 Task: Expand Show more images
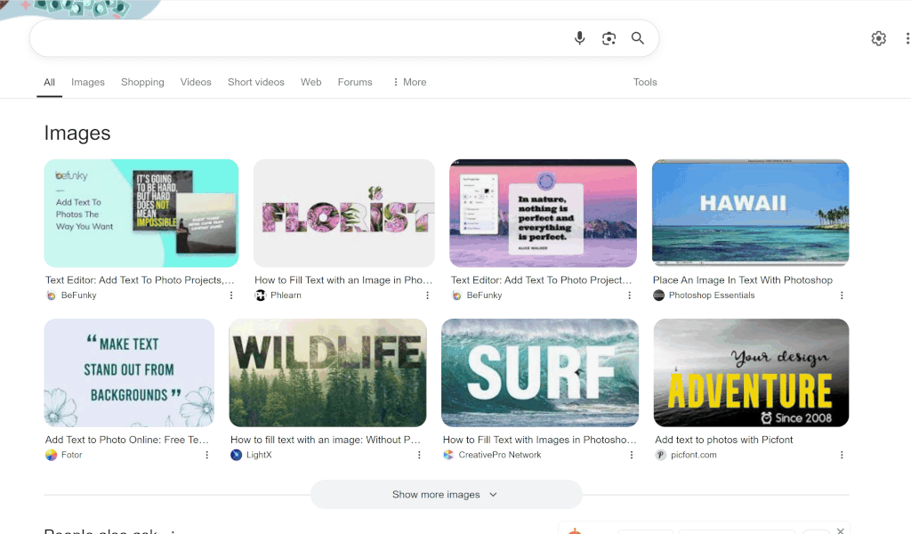(x=446, y=494)
